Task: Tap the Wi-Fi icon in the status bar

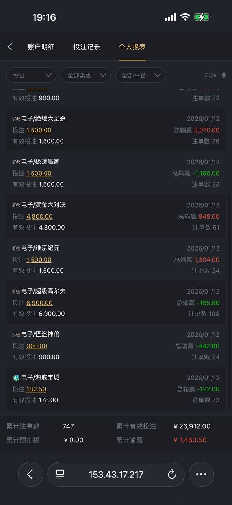Action: point(185,17)
